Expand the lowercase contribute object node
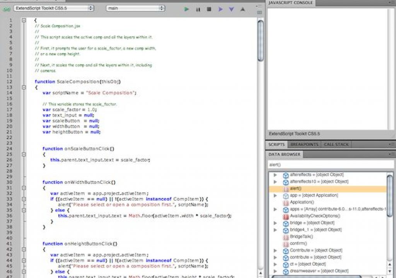This screenshot has width=396, height=278. point(275,257)
